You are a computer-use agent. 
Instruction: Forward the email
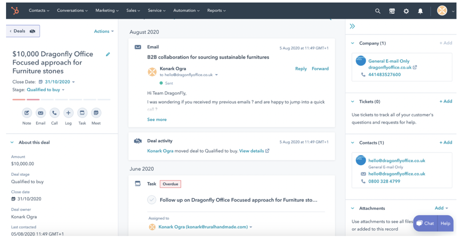coord(320,69)
